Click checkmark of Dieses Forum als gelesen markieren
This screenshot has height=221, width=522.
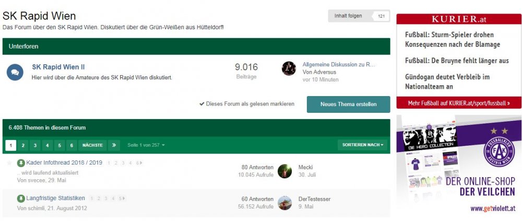[201, 104]
